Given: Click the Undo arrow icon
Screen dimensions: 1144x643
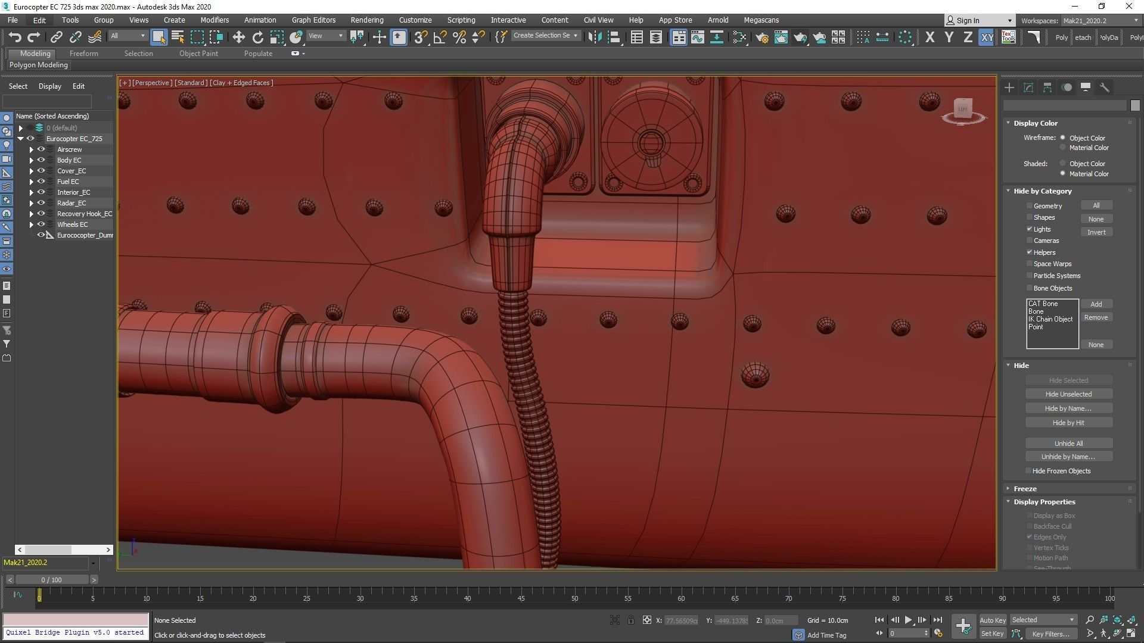Looking at the screenshot, I should (14, 38).
